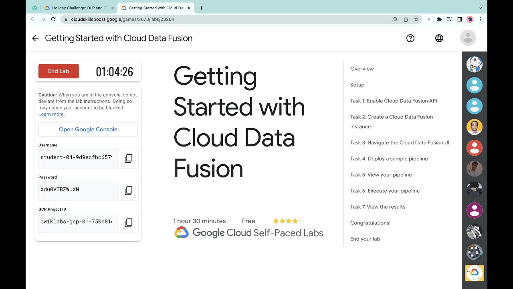
Task: Open the user account avatar in header
Action: point(468,38)
